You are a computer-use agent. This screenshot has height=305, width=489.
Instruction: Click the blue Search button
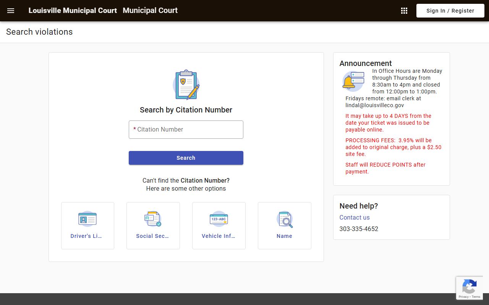tap(186, 158)
